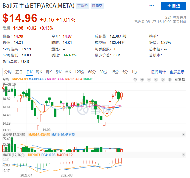Image resolution: width=190 pixels, height=178 pixels.
Task: Zoom in chart with plus icon
Action: click(x=142, y=79)
